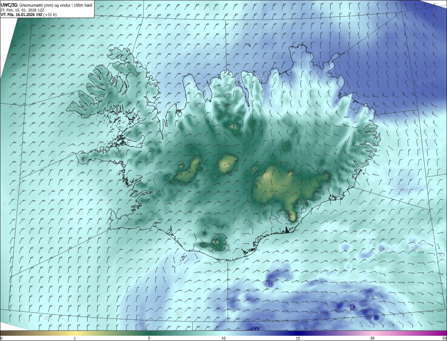Image resolution: width=447 pixels, height=341 pixels.
Task: Click the "15" tick on the color scale
Action: (298, 338)
